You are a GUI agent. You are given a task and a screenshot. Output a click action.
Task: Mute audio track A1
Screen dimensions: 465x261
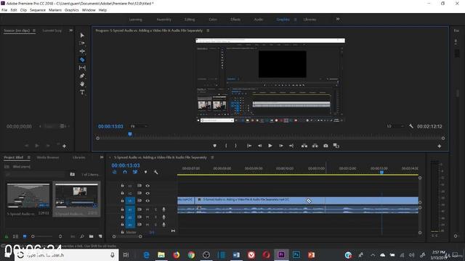pos(147,210)
